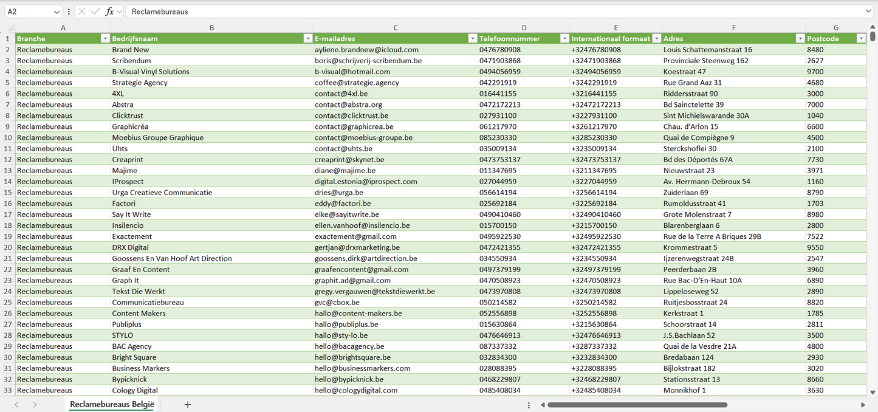The image size is (878, 412).
Task: Select column C header
Action: tap(396, 28)
